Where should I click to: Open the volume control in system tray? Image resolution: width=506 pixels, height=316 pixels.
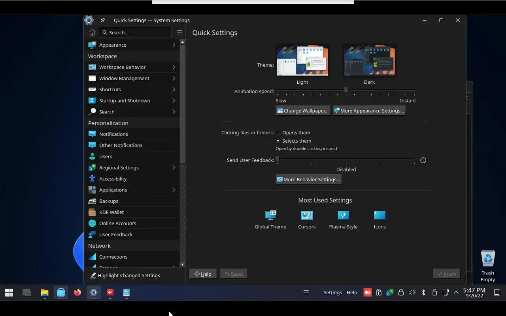pyautogui.click(x=412, y=293)
